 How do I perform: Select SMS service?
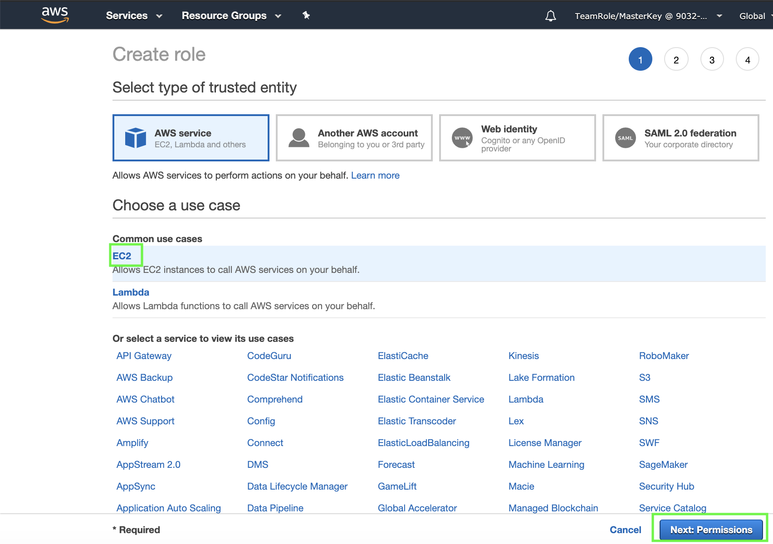[x=649, y=399]
